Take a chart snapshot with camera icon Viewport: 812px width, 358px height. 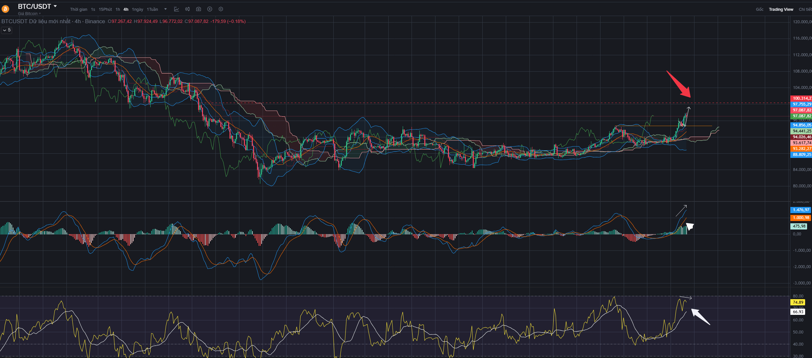pos(198,9)
